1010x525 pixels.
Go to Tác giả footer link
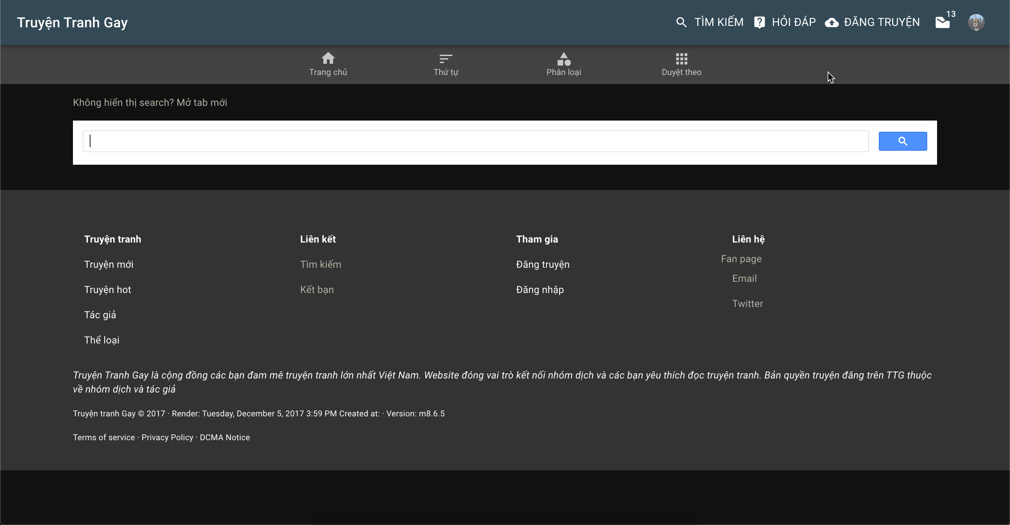click(x=100, y=315)
